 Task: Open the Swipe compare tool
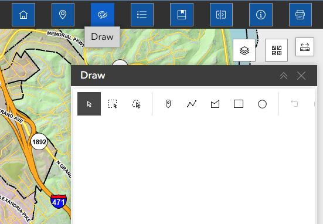pyautogui.click(x=221, y=15)
